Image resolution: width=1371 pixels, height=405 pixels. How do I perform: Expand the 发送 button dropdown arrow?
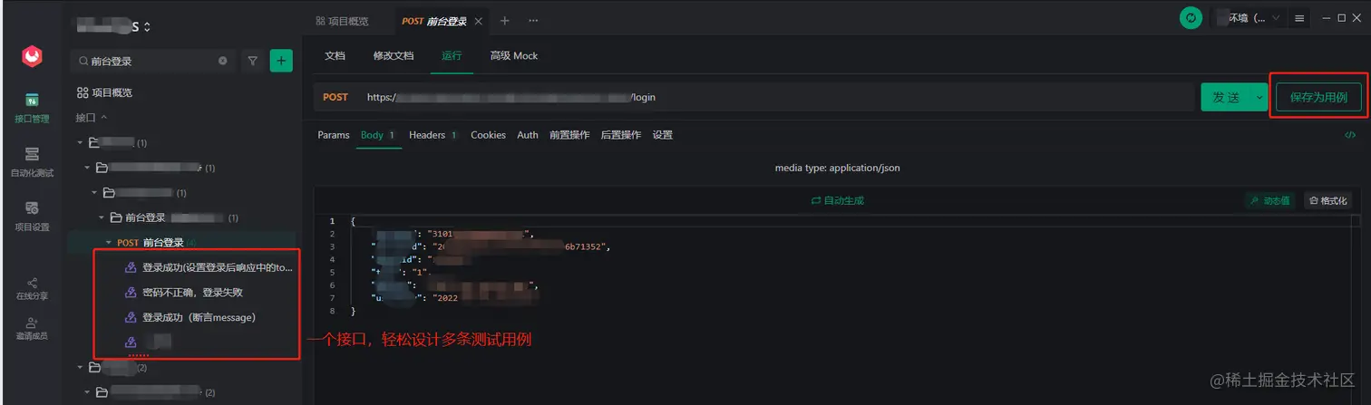click(1259, 98)
